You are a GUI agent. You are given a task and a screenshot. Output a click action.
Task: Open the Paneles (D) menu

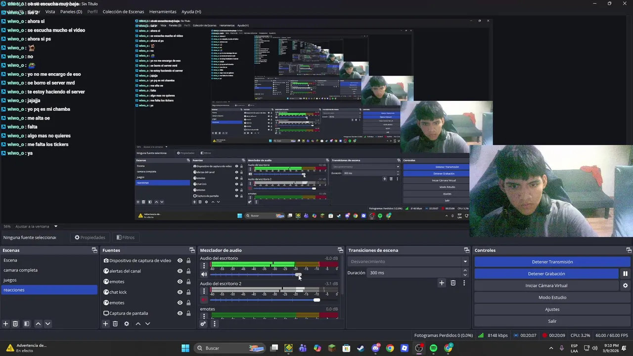point(71,11)
